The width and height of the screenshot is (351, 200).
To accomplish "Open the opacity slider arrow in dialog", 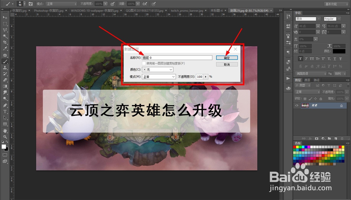I will [x=206, y=77].
